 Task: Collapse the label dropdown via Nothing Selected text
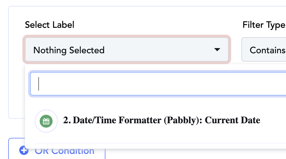[x=69, y=50]
